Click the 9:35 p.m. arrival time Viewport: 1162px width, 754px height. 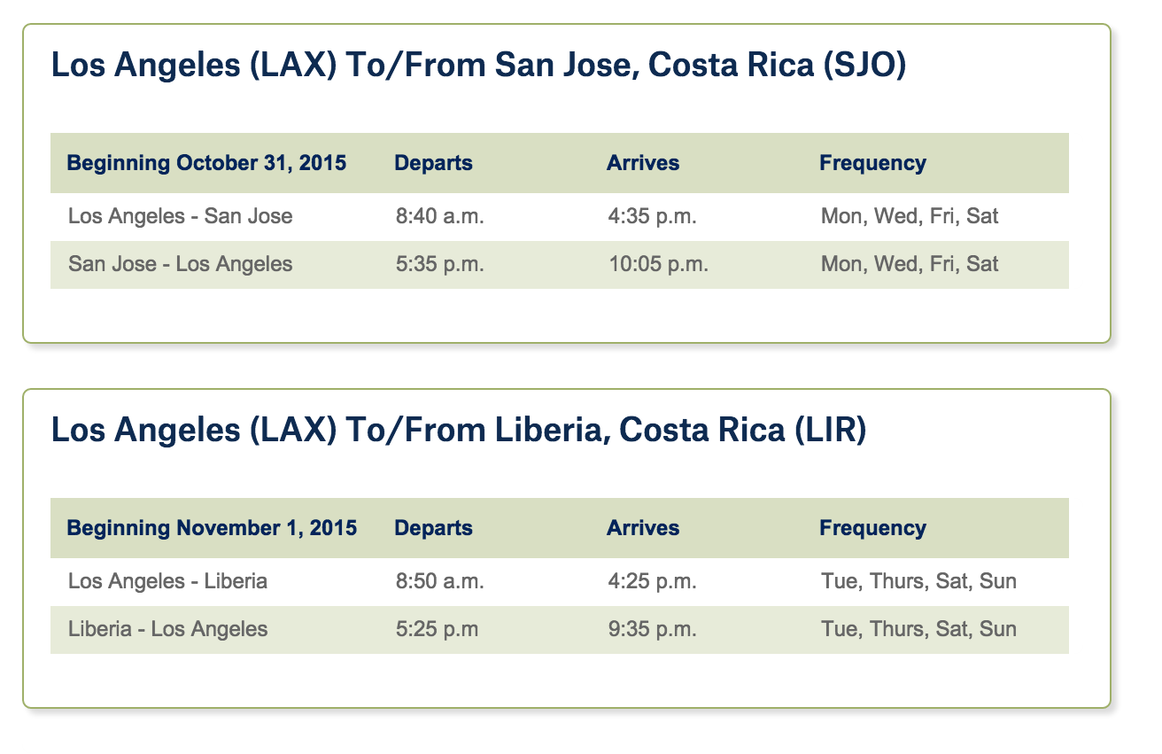(653, 629)
